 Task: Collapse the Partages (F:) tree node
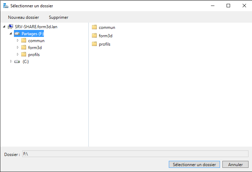coord(11,33)
